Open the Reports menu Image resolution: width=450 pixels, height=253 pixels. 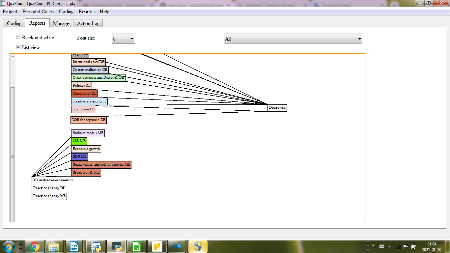(86, 12)
